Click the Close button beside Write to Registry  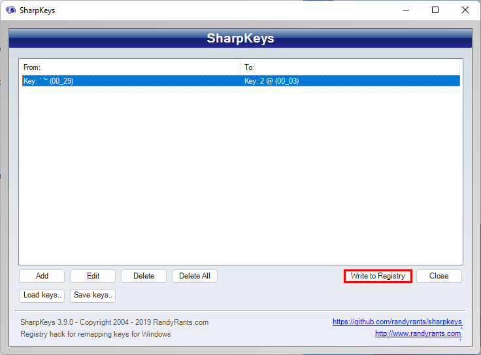(x=439, y=276)
